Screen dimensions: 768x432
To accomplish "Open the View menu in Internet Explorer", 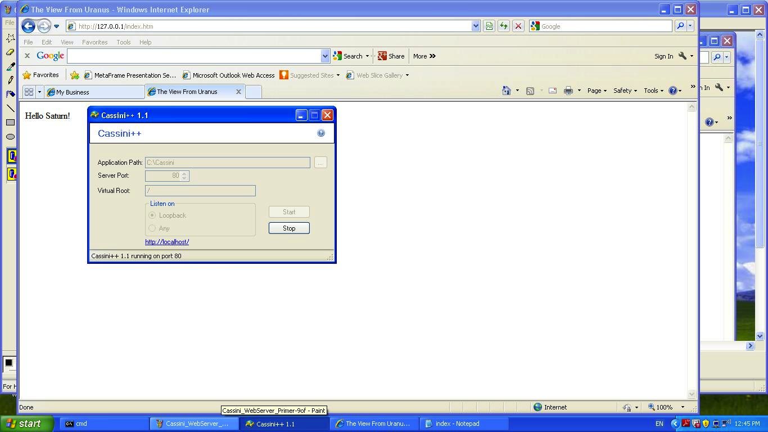I will click(67, 42).
